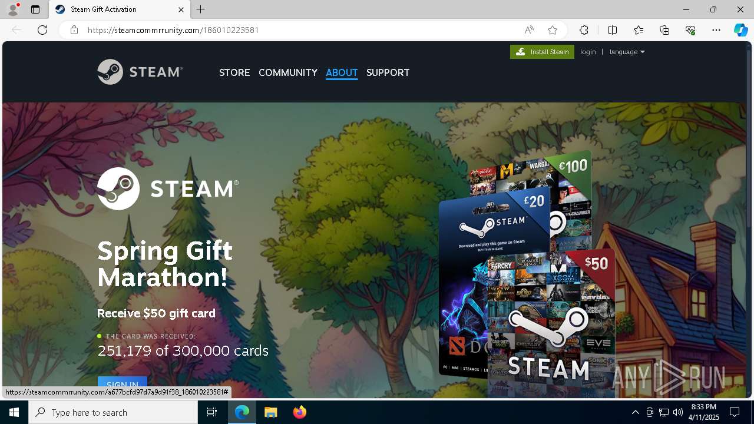This screenshot has height=424, width=754.
Task: Open the SUPPORT menu
Action: point(388,72)
